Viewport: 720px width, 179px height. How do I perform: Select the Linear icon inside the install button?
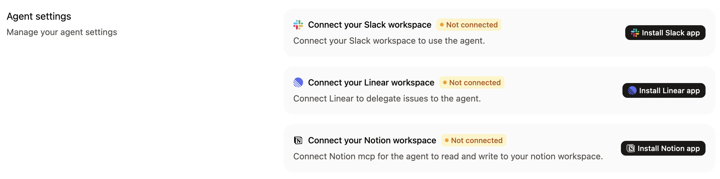point(633,90)
